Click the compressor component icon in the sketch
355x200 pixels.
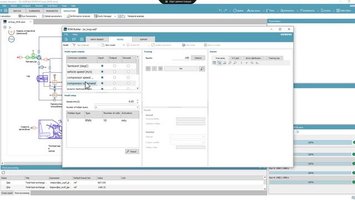point(39,58)
